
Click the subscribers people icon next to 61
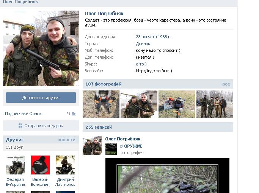click(74, 114)
